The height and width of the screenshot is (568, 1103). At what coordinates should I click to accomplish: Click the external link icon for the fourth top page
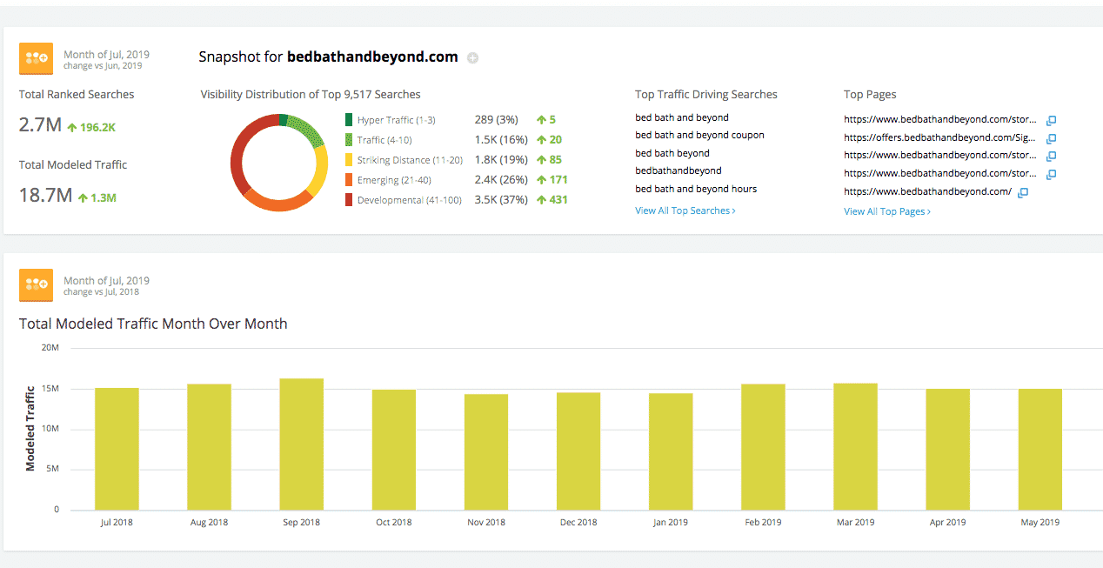tap(1051, 175)
